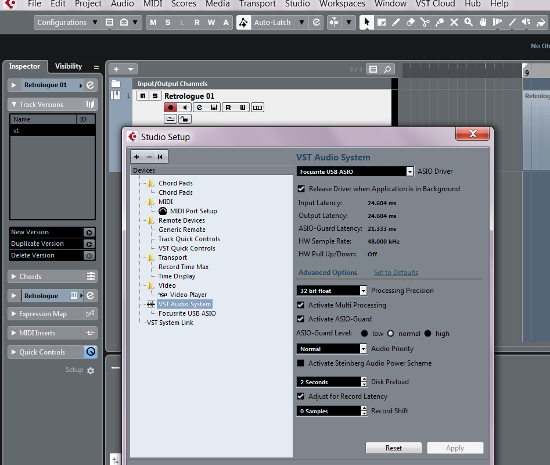Click the Reset button in Studio Setup
Viewport: 550px width, 465px height.
(x=394, y=448)
